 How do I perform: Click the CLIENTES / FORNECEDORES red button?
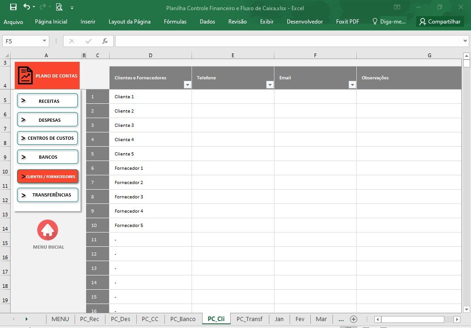point(48,176)
